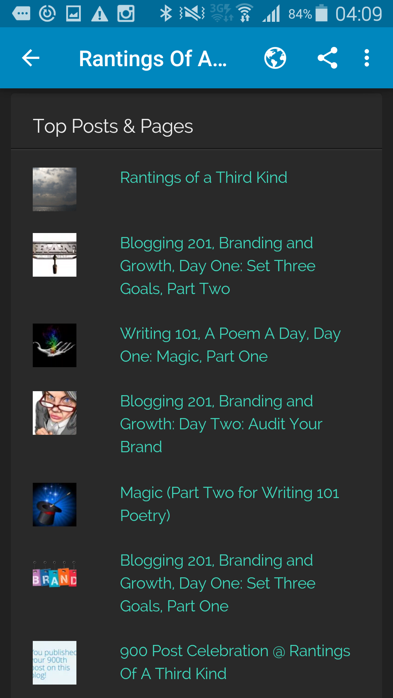Tap the woman with red glasses thumbnail

pyautogui.click(x=55, y=413)
